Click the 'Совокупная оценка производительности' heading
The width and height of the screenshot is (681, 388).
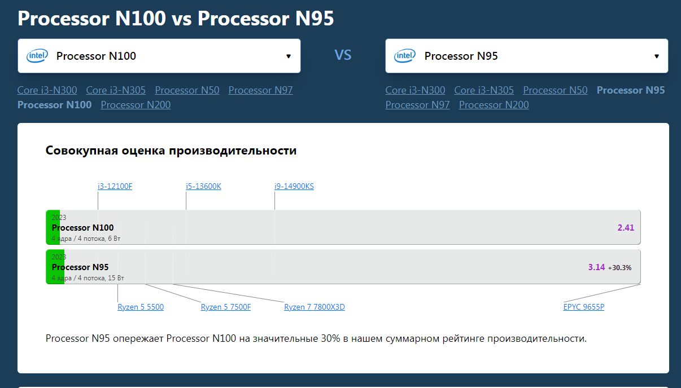tap(171, 151)
